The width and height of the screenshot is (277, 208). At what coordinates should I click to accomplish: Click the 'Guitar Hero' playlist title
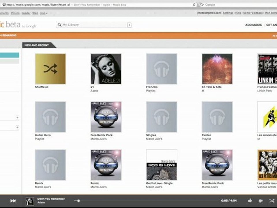[43, 135]
